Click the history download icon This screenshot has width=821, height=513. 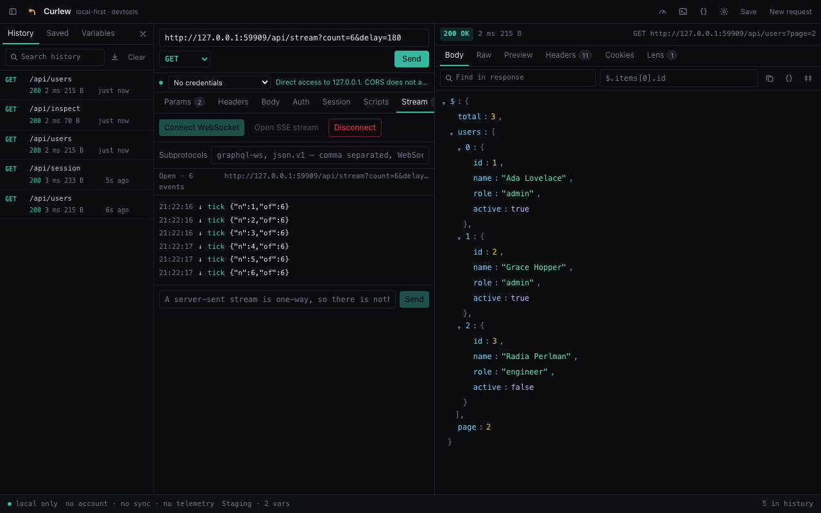[115, 57]
